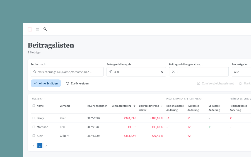Open the Produktgeber dropdown showing Alle
Viewport: 251px width, 157px height.
[241, 72]
